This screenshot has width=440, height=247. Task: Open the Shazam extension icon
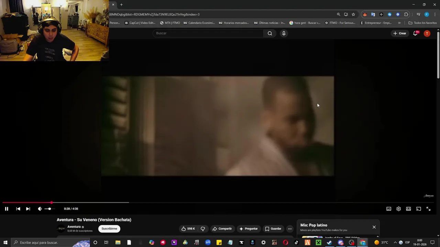pos(389,14)
